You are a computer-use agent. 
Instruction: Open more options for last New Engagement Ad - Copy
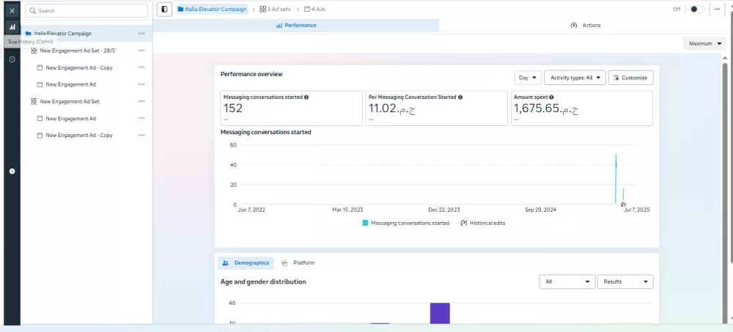141,135
